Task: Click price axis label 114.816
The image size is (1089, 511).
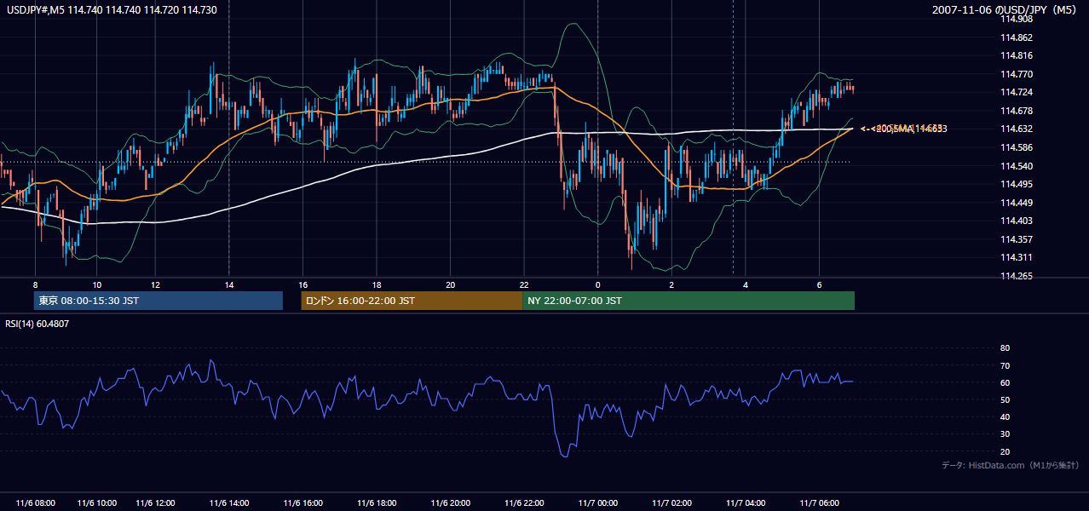Action: (x=1017, y=55)
